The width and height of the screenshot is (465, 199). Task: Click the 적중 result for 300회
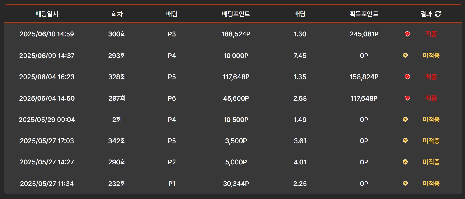pos(431,34)
